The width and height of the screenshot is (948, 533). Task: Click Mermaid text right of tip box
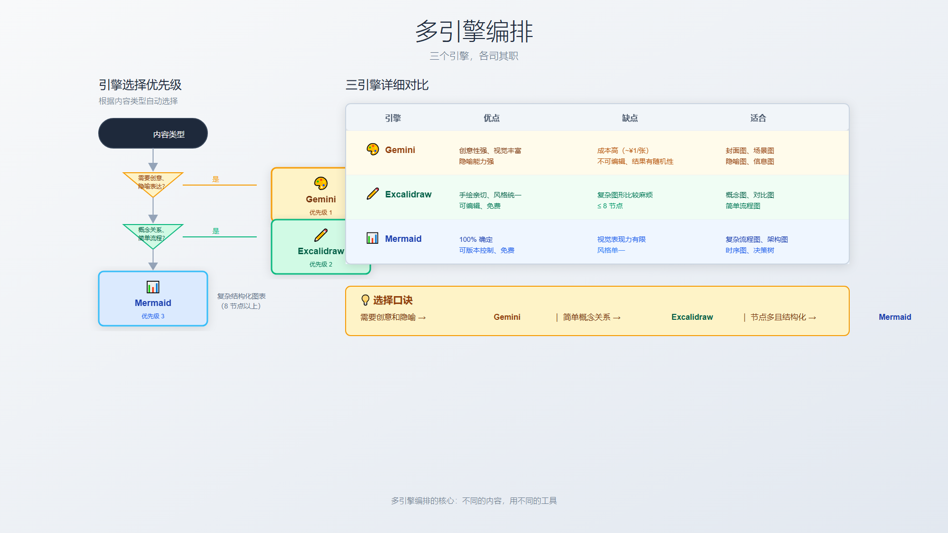895,317
